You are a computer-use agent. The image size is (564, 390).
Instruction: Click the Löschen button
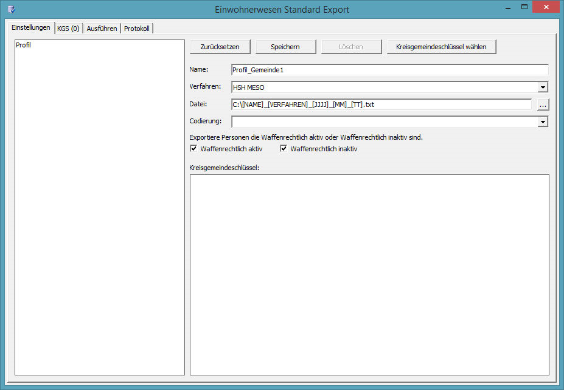click(x=350, y=47)
